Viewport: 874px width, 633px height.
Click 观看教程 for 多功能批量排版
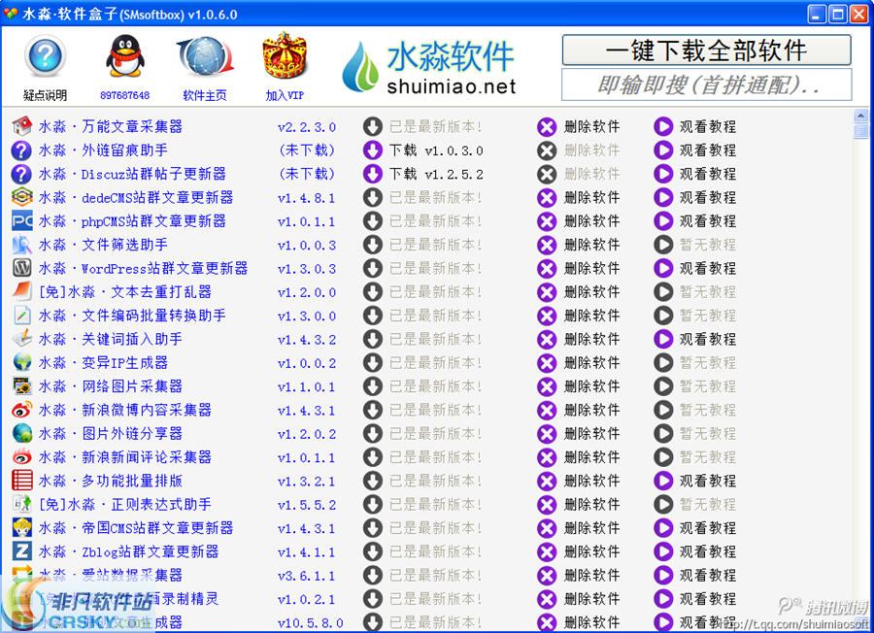click(x=707, y=481)
